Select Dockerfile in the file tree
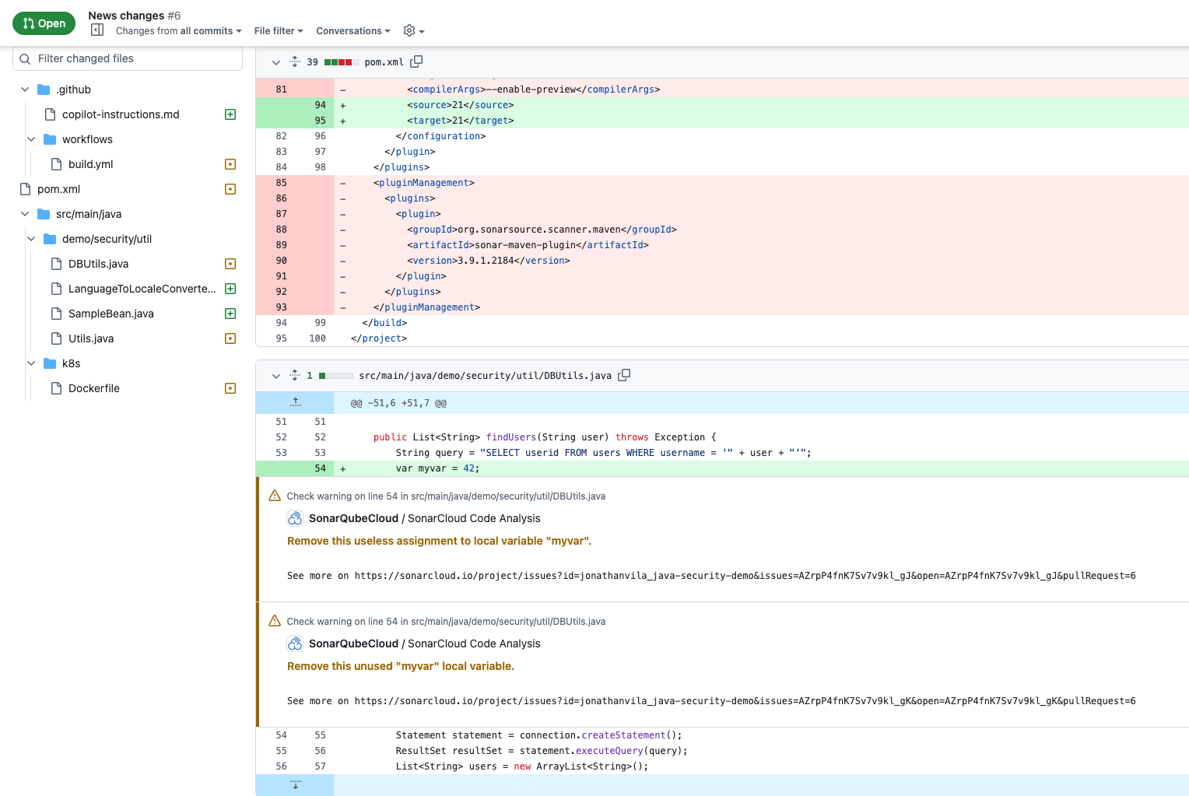The width and height of the screenshot is (1189, 796). point(94,388)
